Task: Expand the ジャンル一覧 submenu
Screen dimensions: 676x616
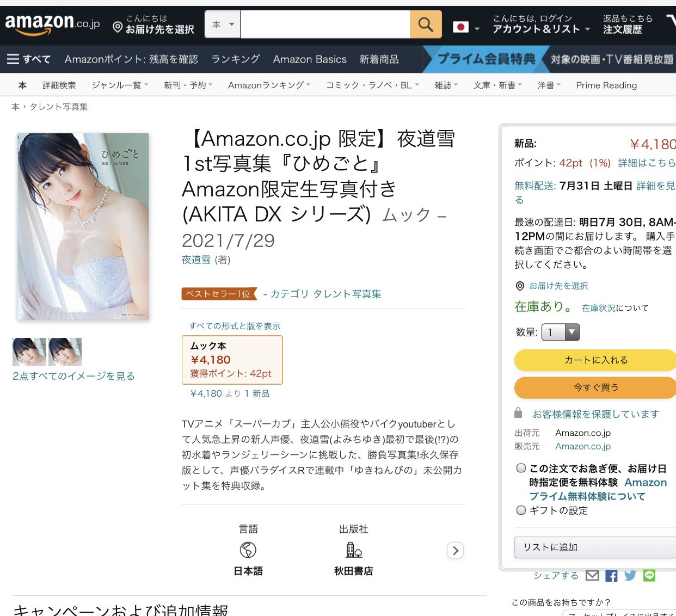Action: tap(120, 85)
